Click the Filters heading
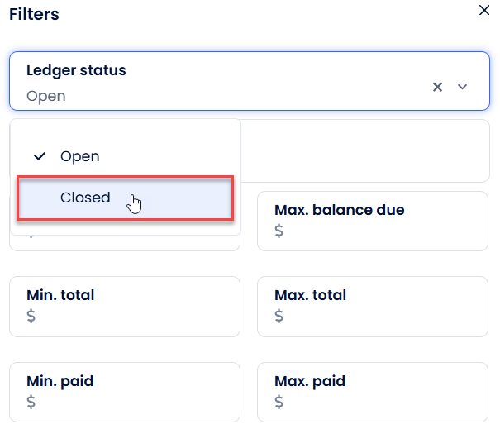Viewport: 500px width, 424px height. point(34,14)
